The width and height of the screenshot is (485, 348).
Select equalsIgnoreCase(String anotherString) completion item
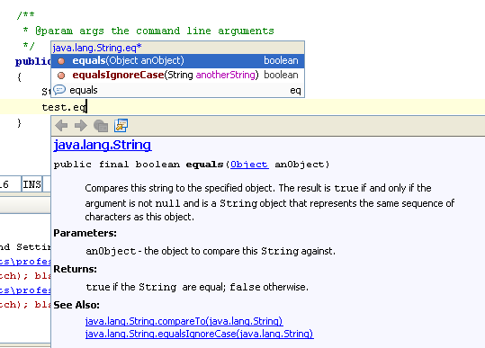pyautogui.click(x=177, y=76)
